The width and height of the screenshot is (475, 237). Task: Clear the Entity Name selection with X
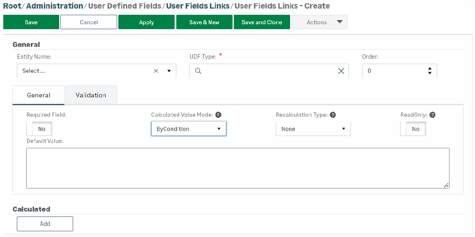(156, 71)
